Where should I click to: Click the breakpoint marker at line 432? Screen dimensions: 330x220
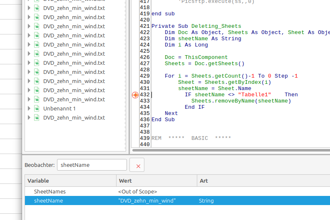pos(135,95)
